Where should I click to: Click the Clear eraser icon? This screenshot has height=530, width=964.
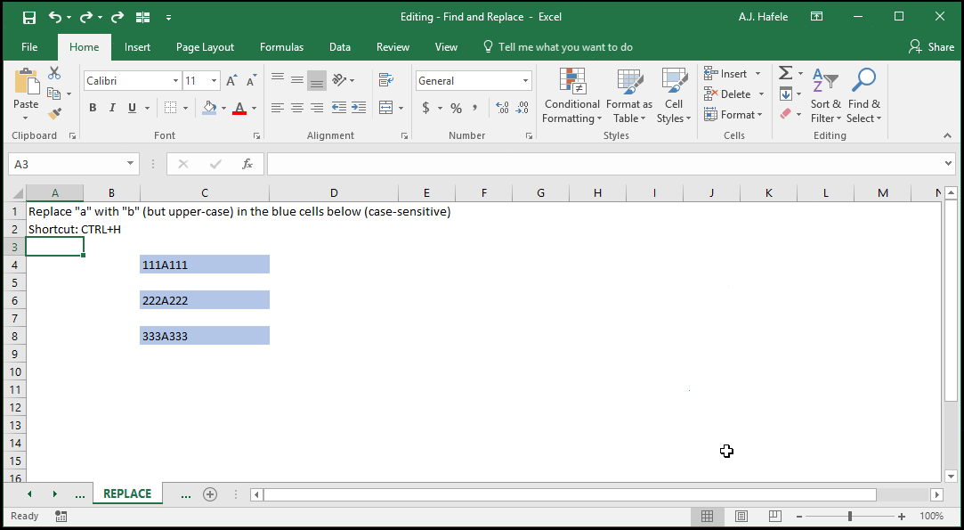tap(785, 114)
